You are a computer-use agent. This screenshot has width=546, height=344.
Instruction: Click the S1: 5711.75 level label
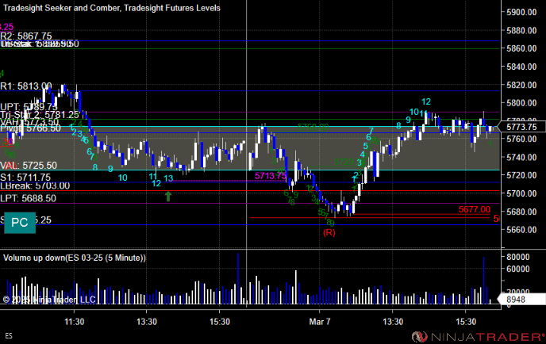pyautogui.click(x=25, y=177)
